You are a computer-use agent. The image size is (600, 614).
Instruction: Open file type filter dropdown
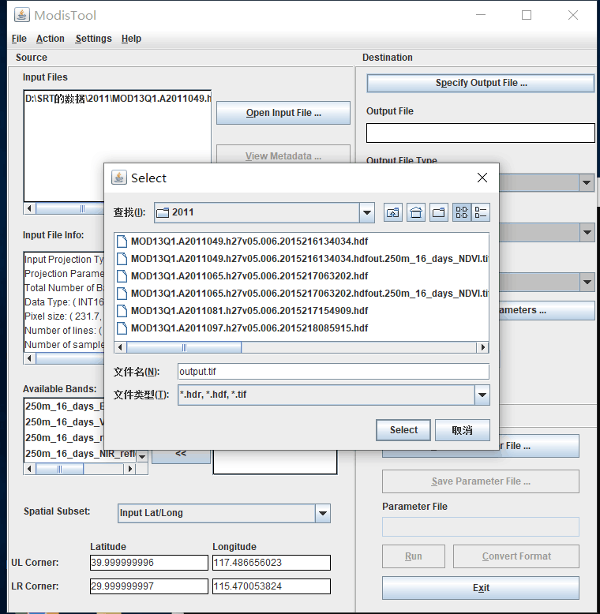coord(482,395)
